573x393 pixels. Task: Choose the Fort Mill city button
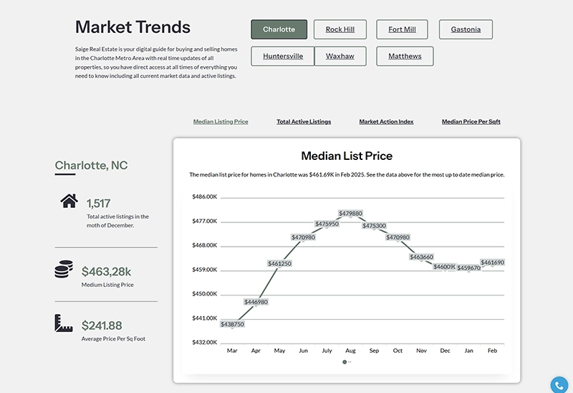click(x=402, y=29)
